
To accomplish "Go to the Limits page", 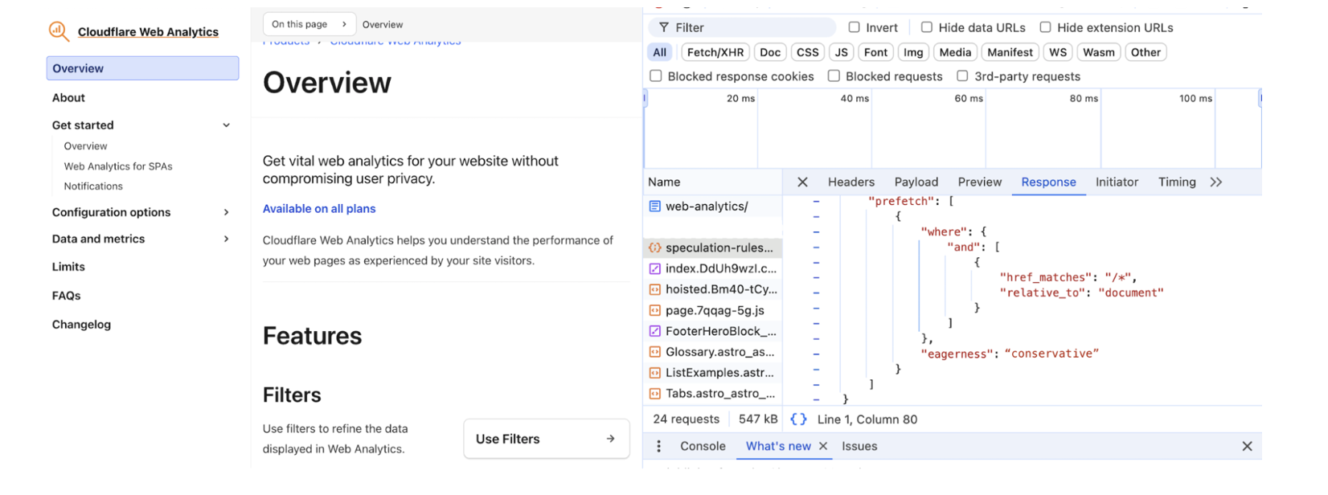I will coord(68,267).
